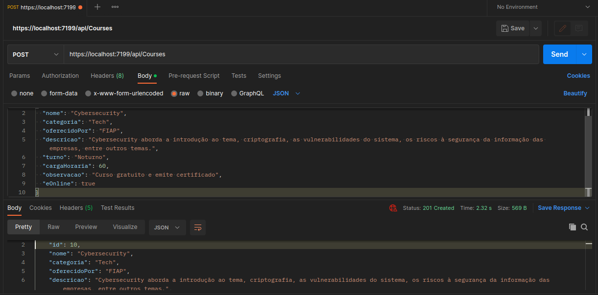Image resolution: width=598 pixels, height=295 pixels.
Task: Click the edit pencil icon
Action: pyautogui.click(x=562, y=28)
